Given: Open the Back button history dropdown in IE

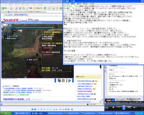Looking at the screenshot, I should pos(8,8).
